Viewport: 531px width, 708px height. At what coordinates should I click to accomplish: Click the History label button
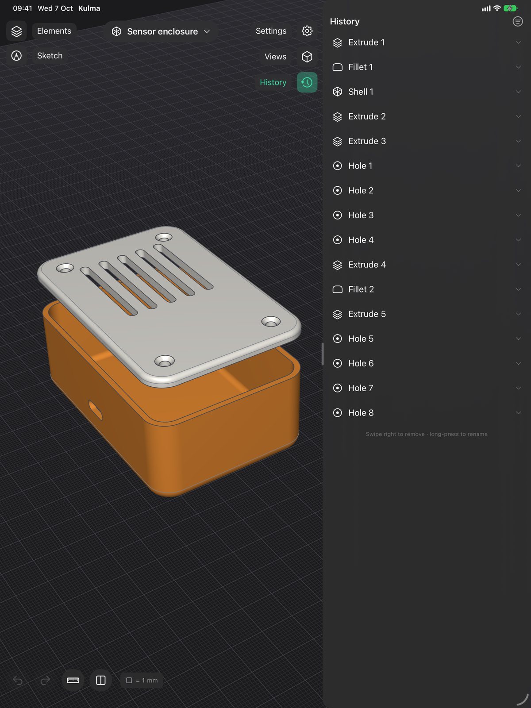point(273,82)
